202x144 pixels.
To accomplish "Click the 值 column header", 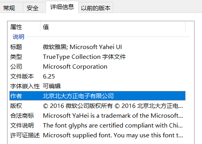I will 113,27.
